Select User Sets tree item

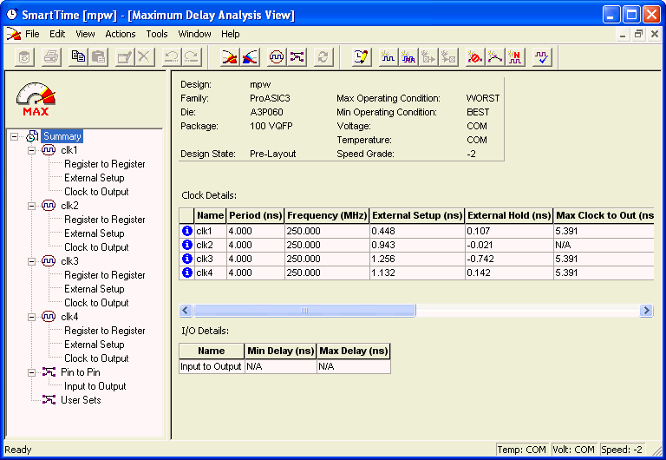point(81,400)
